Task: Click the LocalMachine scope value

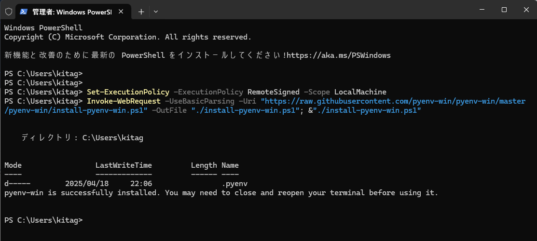Action: click(360, 92)
